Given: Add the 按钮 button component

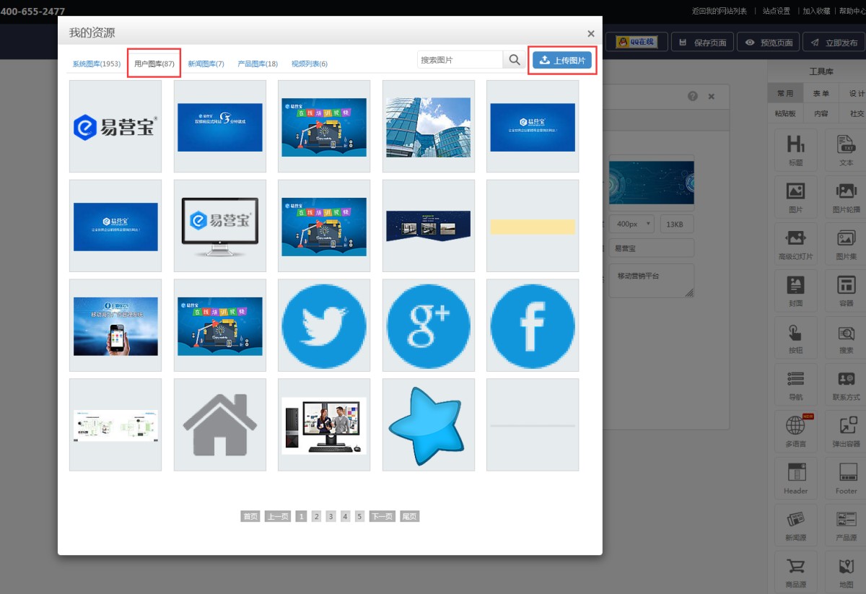Looking at the screenshot, I should coord(795,338).
